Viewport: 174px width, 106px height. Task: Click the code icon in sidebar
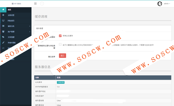coord(3,48)
